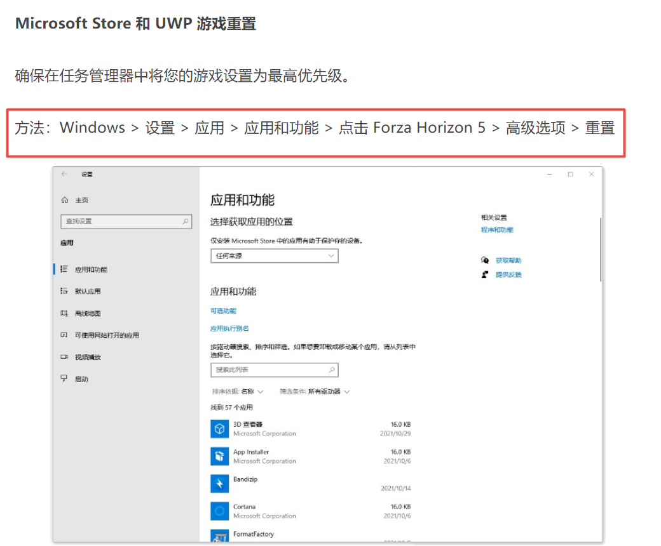Image resolution: width=661 pixels, height=546 pixels.
Task: Open the 离线地图 sidebar icon
Action: pyautogui.click(x=64, y=313)
